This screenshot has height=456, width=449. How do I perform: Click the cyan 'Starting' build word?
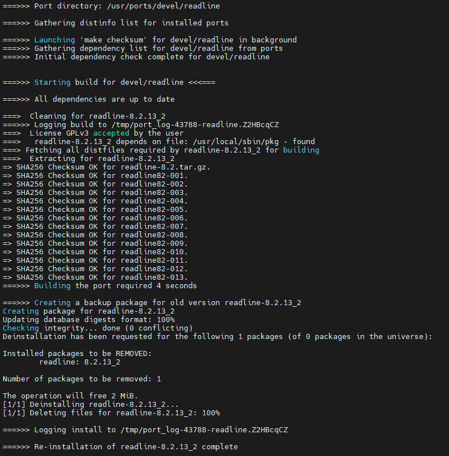point(52,82)
